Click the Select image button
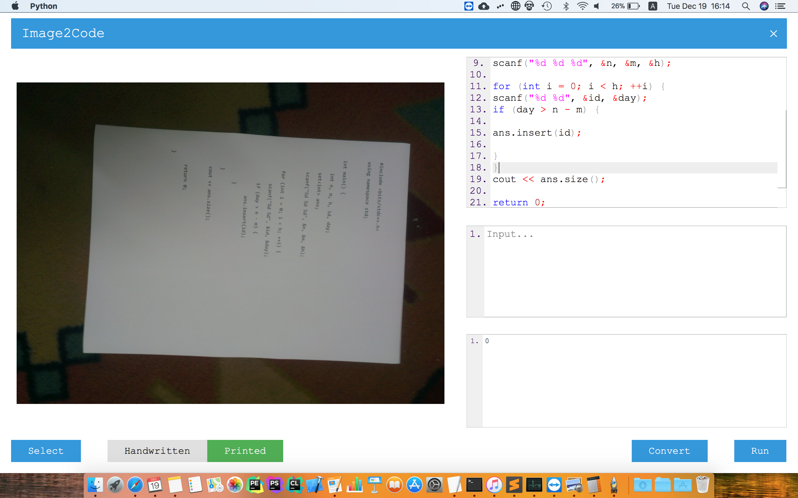The image size is (798, 498). (x=46, y=451)
